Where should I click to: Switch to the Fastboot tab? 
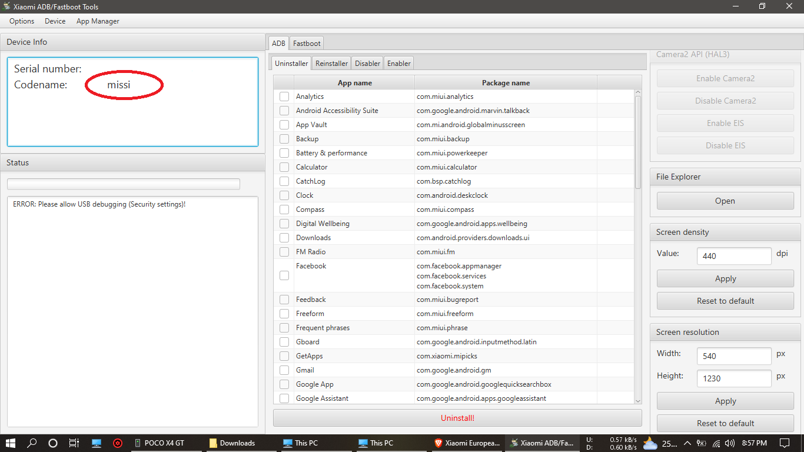tap(307, 44)
